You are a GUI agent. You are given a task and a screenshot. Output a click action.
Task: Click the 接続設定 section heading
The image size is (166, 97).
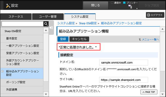pyautogui.click(x=67, y=55)
